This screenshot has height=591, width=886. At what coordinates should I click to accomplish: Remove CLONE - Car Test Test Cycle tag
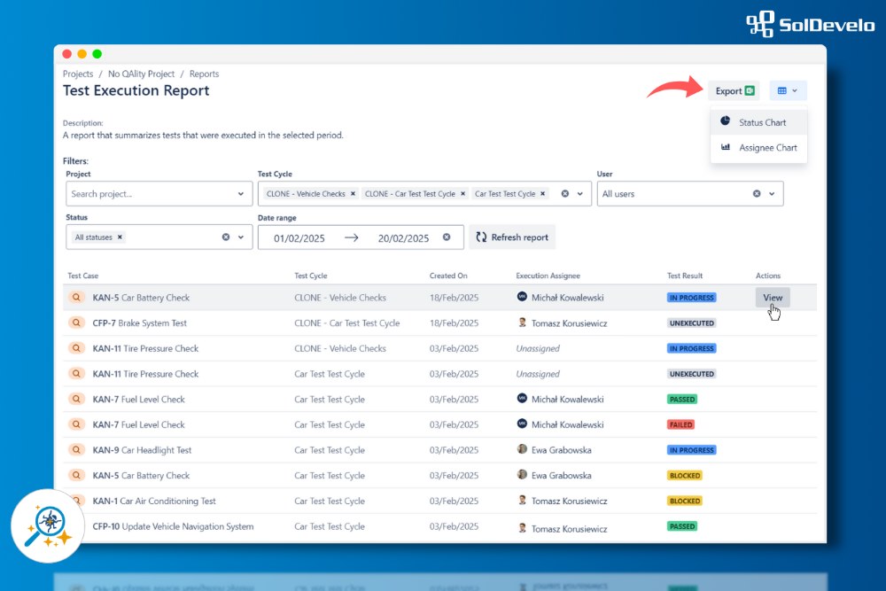coord(462,193)
